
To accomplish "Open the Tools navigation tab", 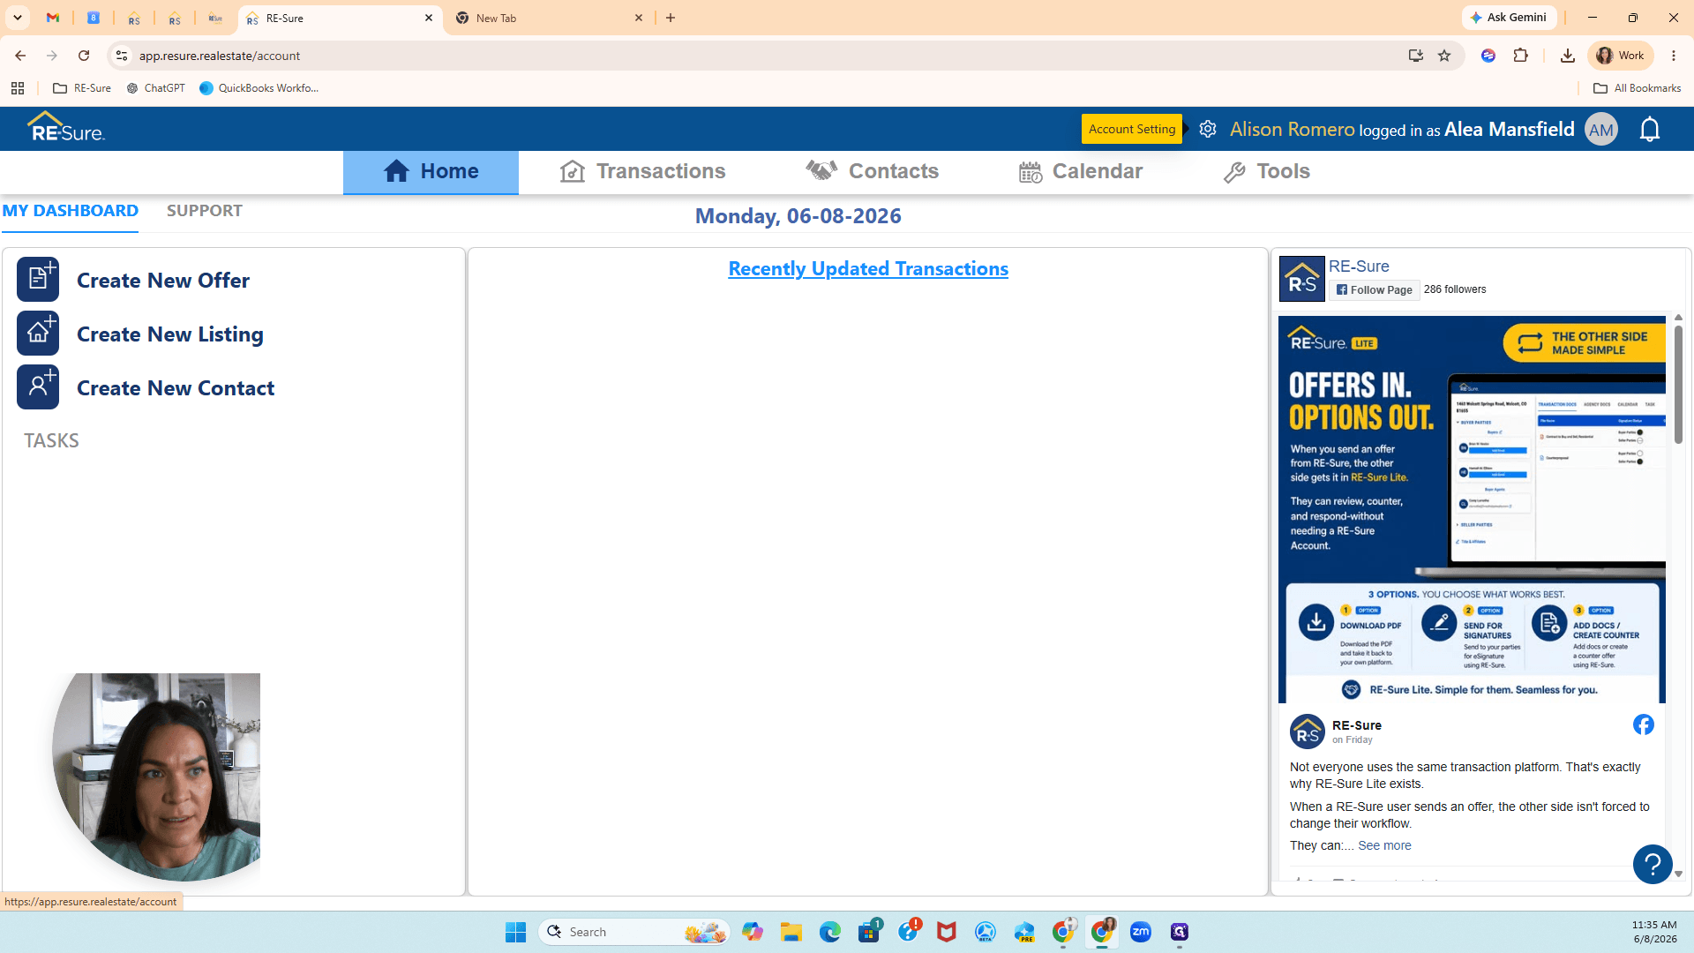I will click(x=1266, y=171).
